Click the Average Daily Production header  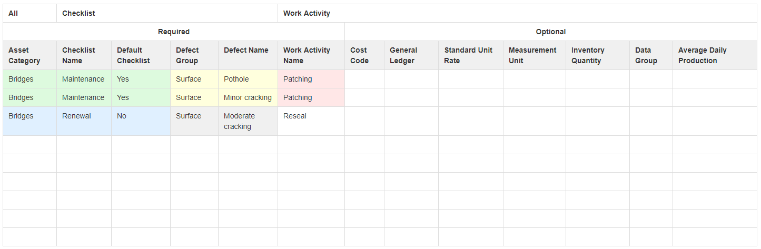[x=715, y=55]
